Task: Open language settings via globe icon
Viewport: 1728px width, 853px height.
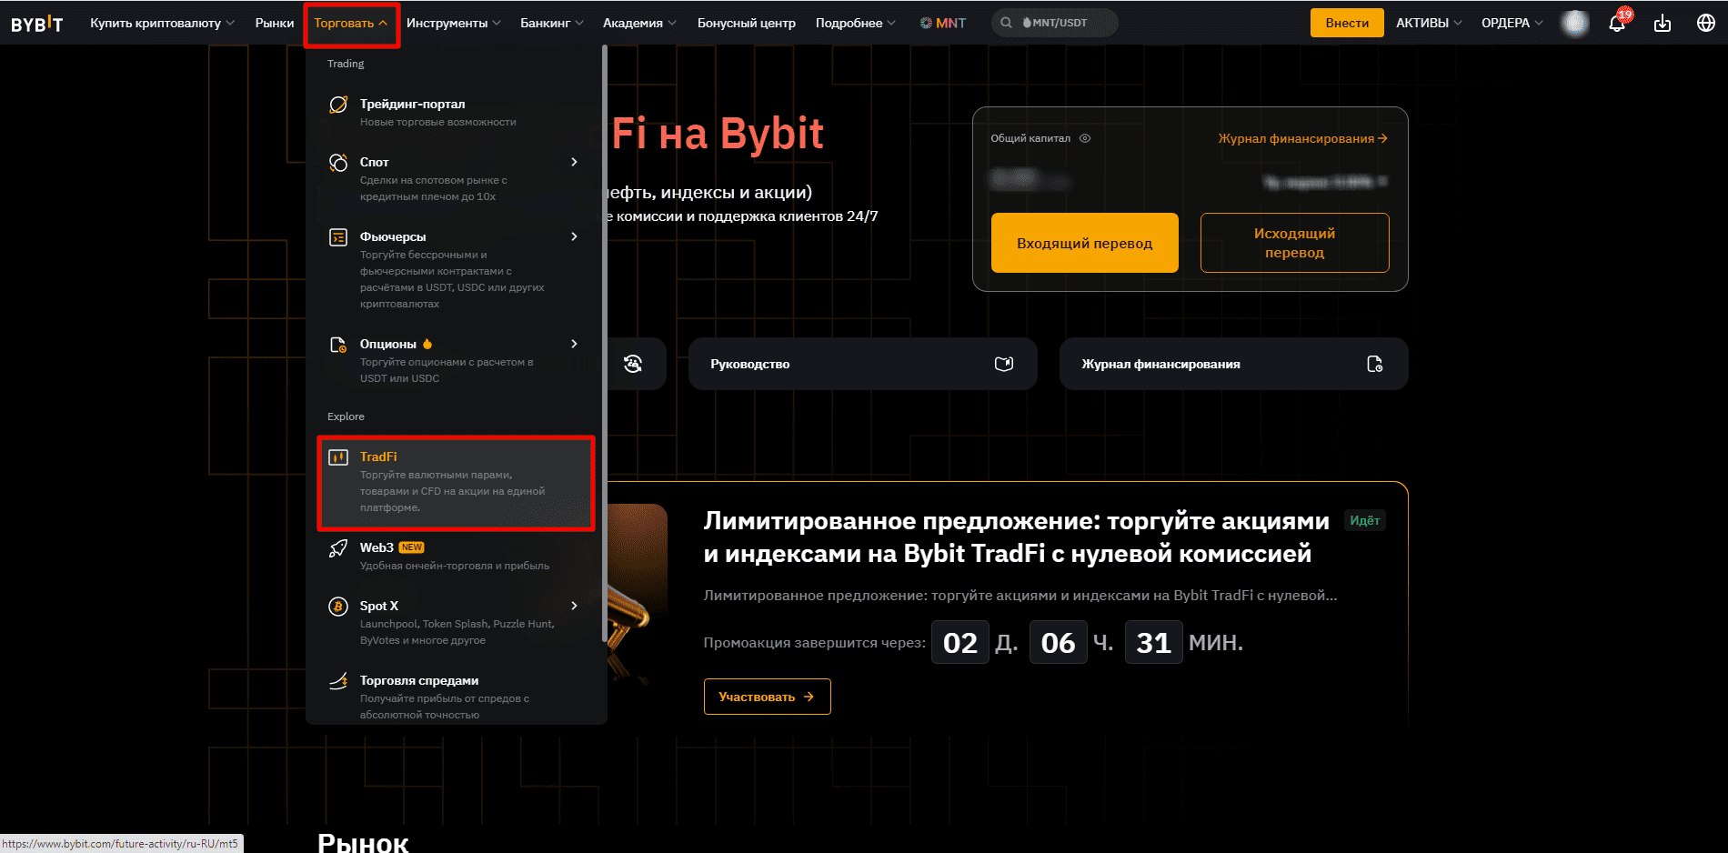Action: 1706,23
